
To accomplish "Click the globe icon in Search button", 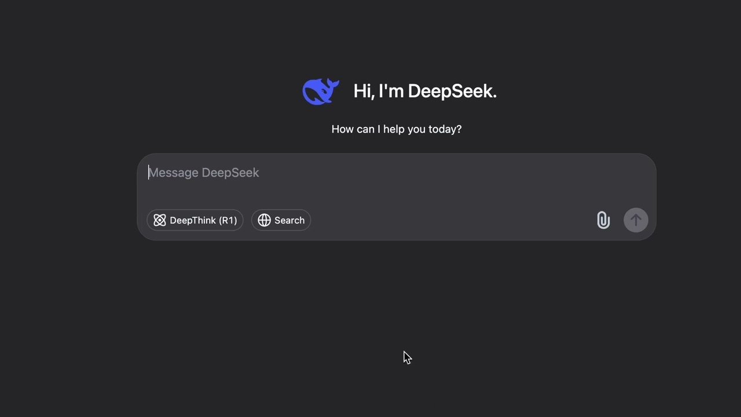I will pyautogui.click(x=265, y=220).
